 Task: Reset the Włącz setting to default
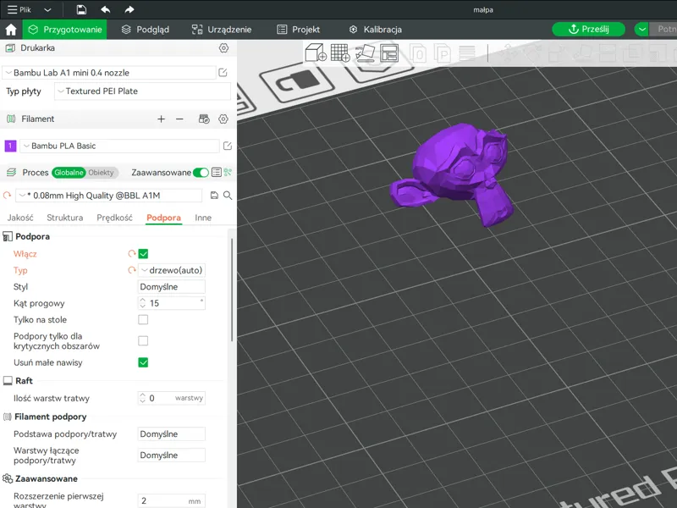tap(132, 253)
